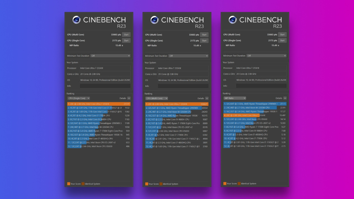The height and width of the screenshot is (199, 354).
Task: Start the Multi Core test in the left panel
Action: [126, 35]
